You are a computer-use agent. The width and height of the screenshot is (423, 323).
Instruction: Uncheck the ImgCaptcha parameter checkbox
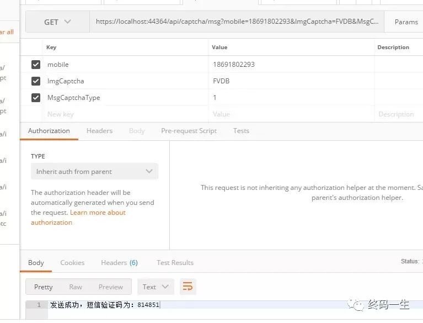click(x=36, y=81)
